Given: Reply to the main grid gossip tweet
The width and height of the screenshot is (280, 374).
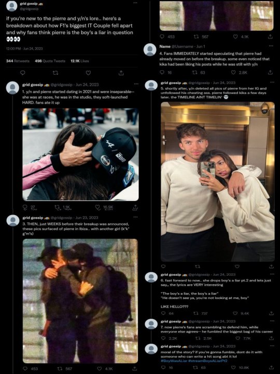Looking at the screenshot, I should (23, 73).
